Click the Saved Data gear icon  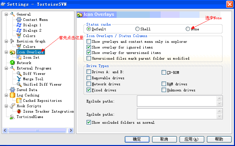tap(12, 90)
